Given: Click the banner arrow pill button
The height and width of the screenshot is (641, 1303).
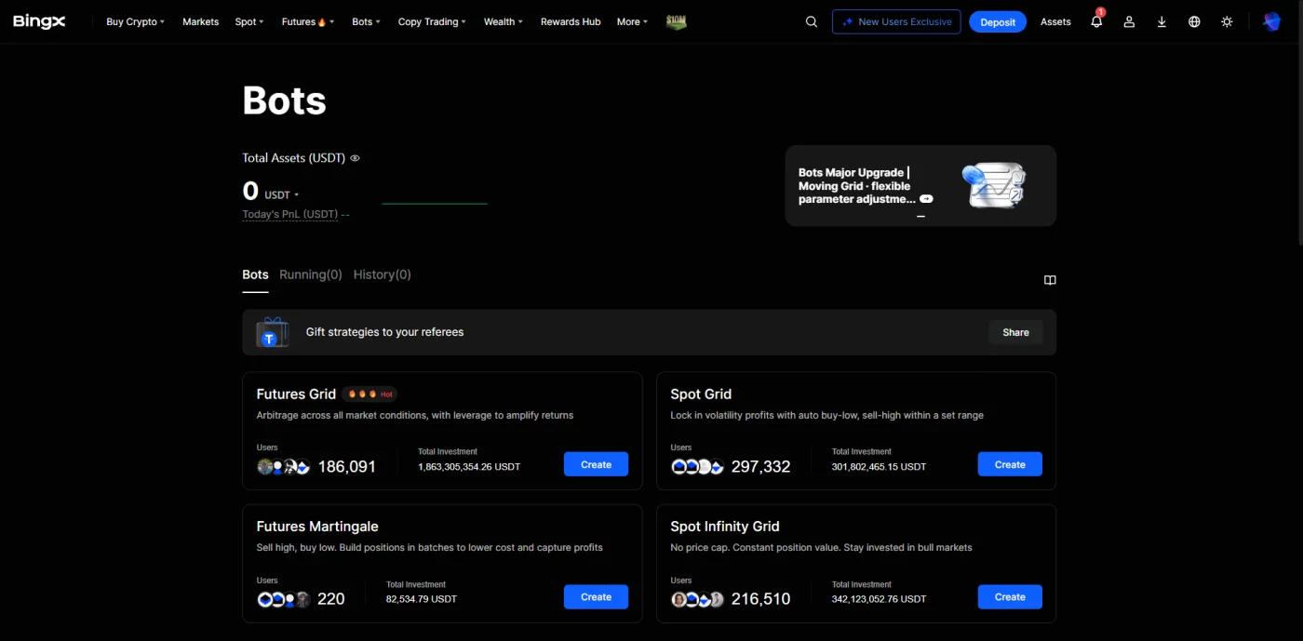Looking at the screenshot, I should 926,199.
